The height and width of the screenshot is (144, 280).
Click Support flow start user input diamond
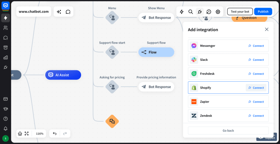click(112, 52)
